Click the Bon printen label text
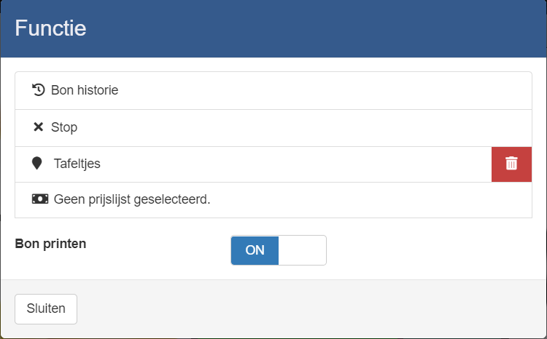This screenshot has width=547, height=339. pos(50,244)
